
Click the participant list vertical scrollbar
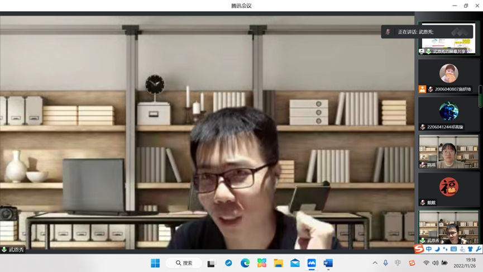(480, 96)
